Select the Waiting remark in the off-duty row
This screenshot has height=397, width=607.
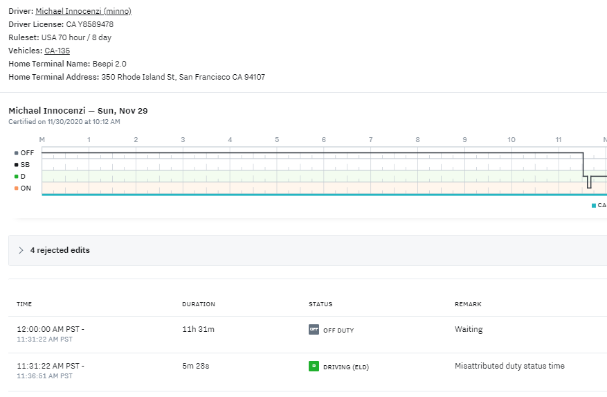pos(469,329)
